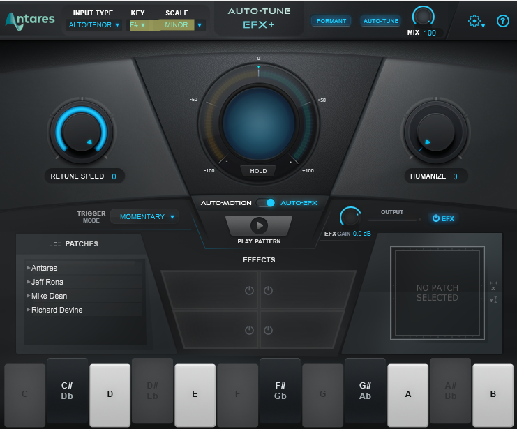Image resolution: width=517 pixels, height=429 pixels.
Task: Open the Input Type dropdown
Action: pos(94,25)
